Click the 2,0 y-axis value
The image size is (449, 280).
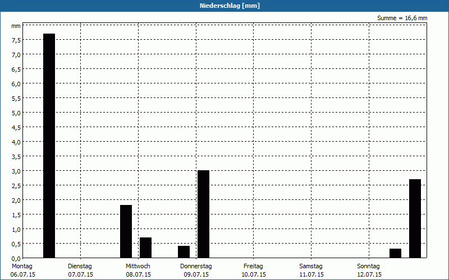[x=16, y=201]
